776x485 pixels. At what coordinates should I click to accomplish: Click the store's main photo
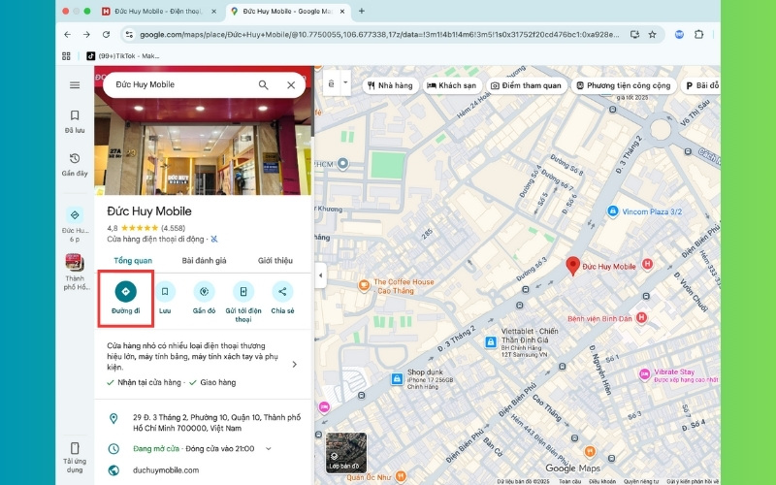pos(203,145)
